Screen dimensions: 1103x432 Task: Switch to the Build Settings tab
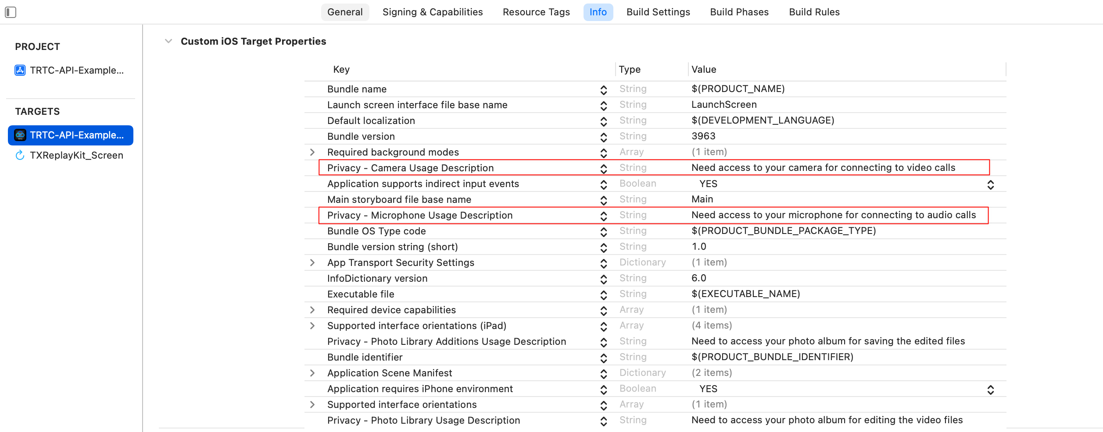tap(658, 12)
